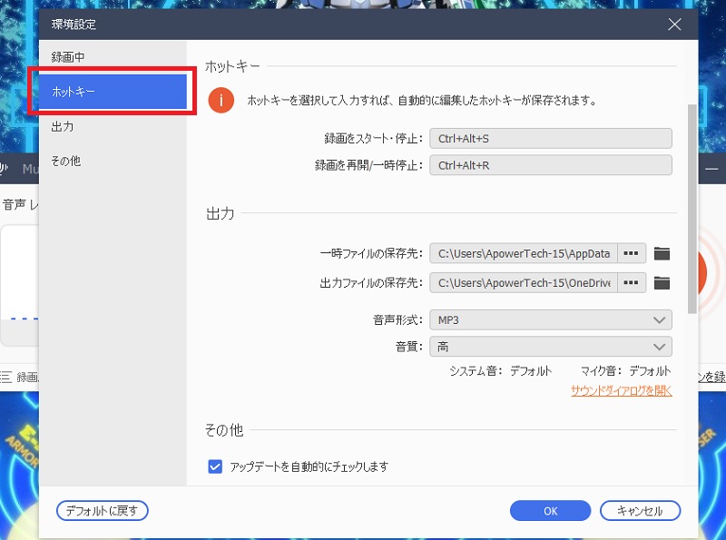The image size is (726, 540).
Task: Expand the 音質 quality dropdown
Action: tap(551, 347)
